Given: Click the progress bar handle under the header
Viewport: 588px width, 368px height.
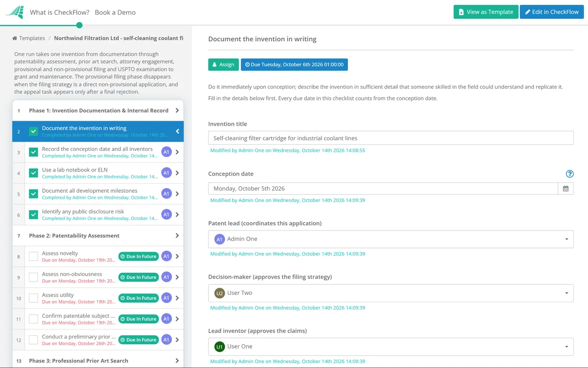Looking at the screenshot, I should tap(79, 25).
